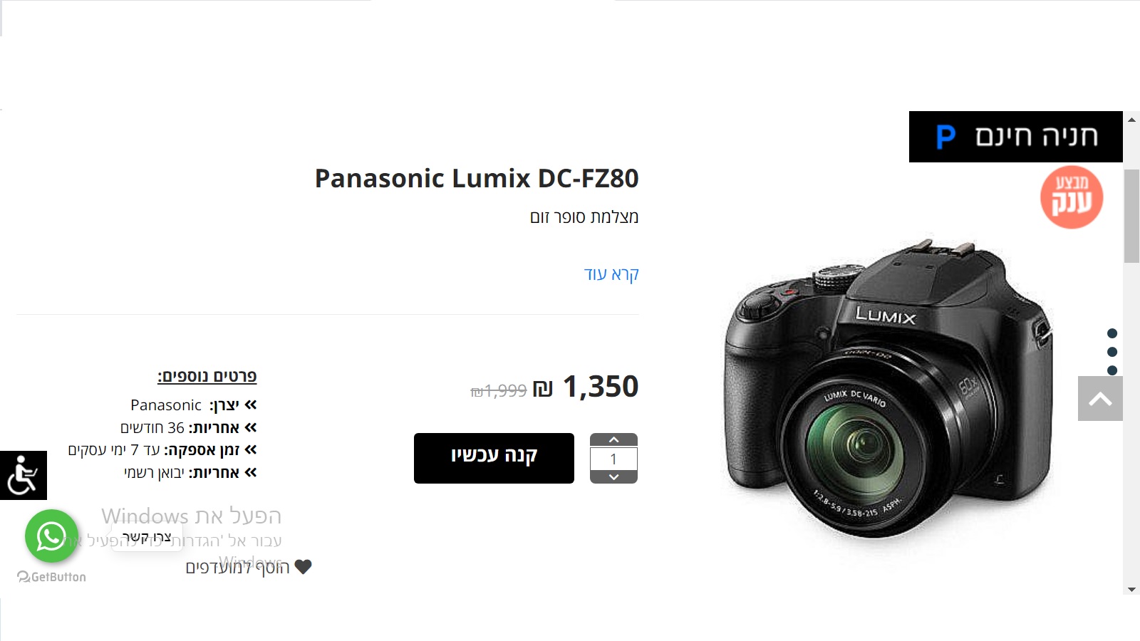Click the heart favorites icon
The image size is (1140, 641).
304,567
